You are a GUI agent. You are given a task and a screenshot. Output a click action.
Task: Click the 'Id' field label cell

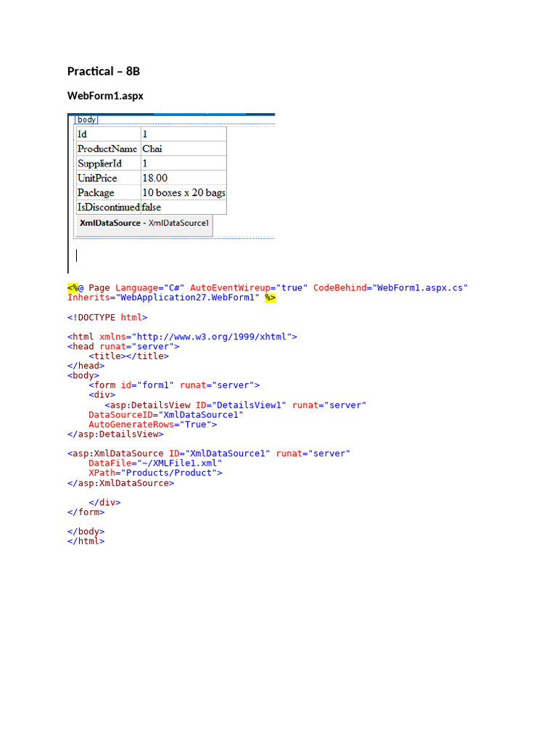point(109,134)
